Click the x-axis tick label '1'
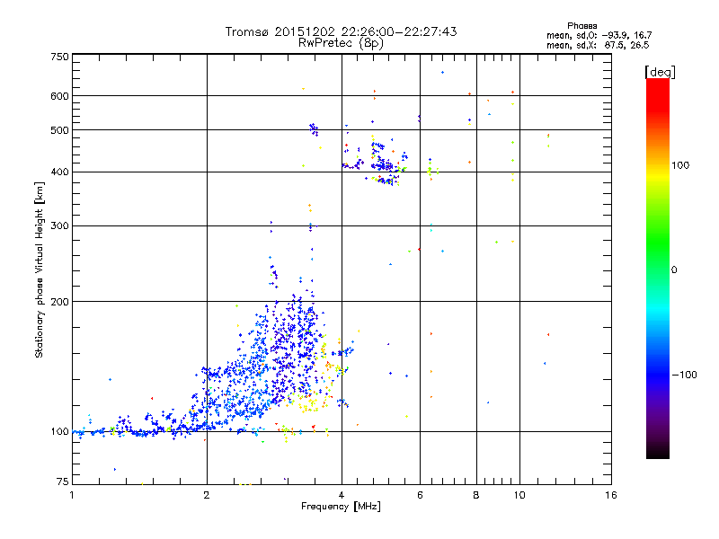The height and width of the screenshot is (539, 719). (72, 495)
